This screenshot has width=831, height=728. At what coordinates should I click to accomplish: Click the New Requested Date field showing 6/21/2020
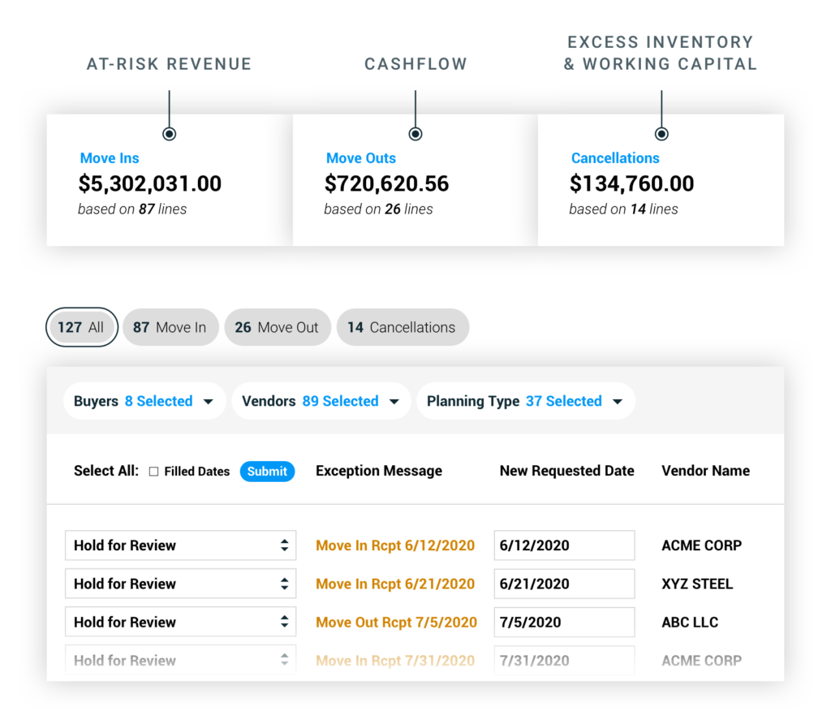tap(563, 584)
